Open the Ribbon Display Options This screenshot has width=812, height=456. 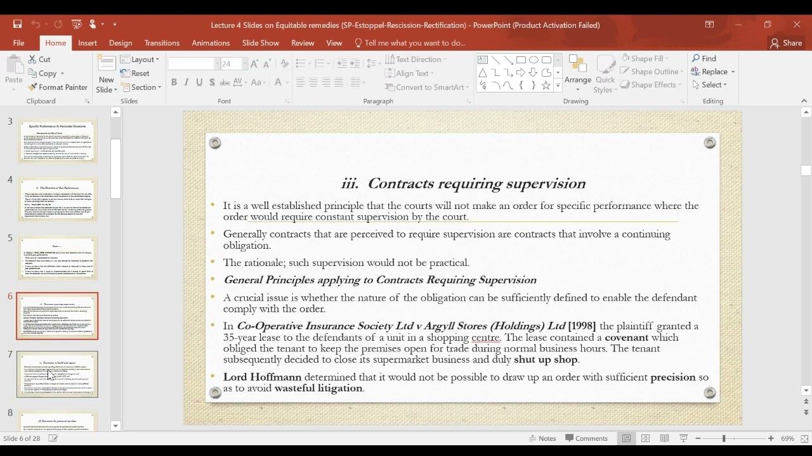(709, 25)
